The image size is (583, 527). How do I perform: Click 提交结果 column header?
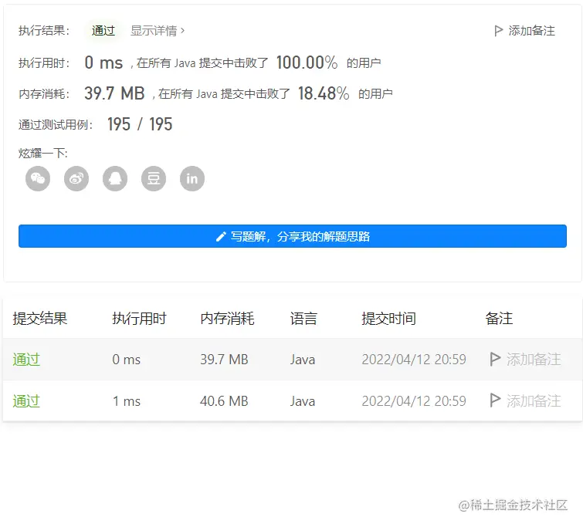(40, 319)
